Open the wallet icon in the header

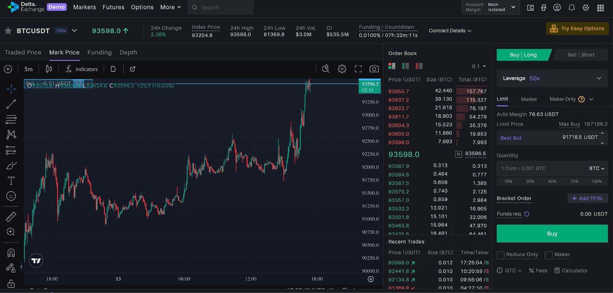(x=530, y=8)
